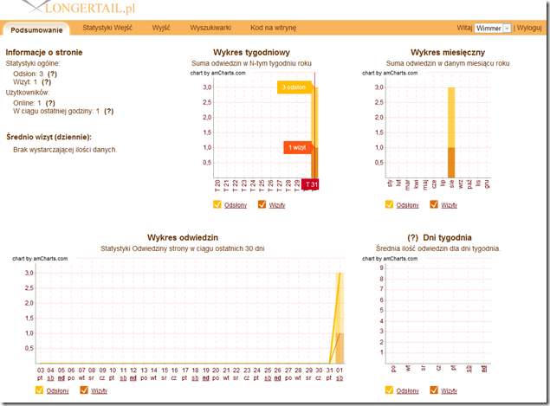Image resolution: width=550 pixels, height=406 pixels.
Task: Click amCharts.com credit on monthly chart
Action: point(390,73)
